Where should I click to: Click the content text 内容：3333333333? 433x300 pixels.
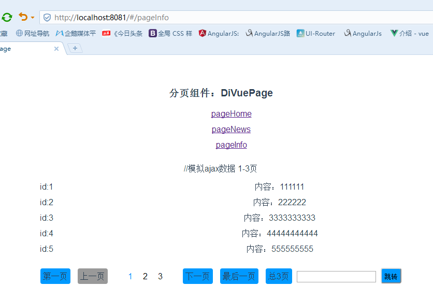(x=280, y=218)
